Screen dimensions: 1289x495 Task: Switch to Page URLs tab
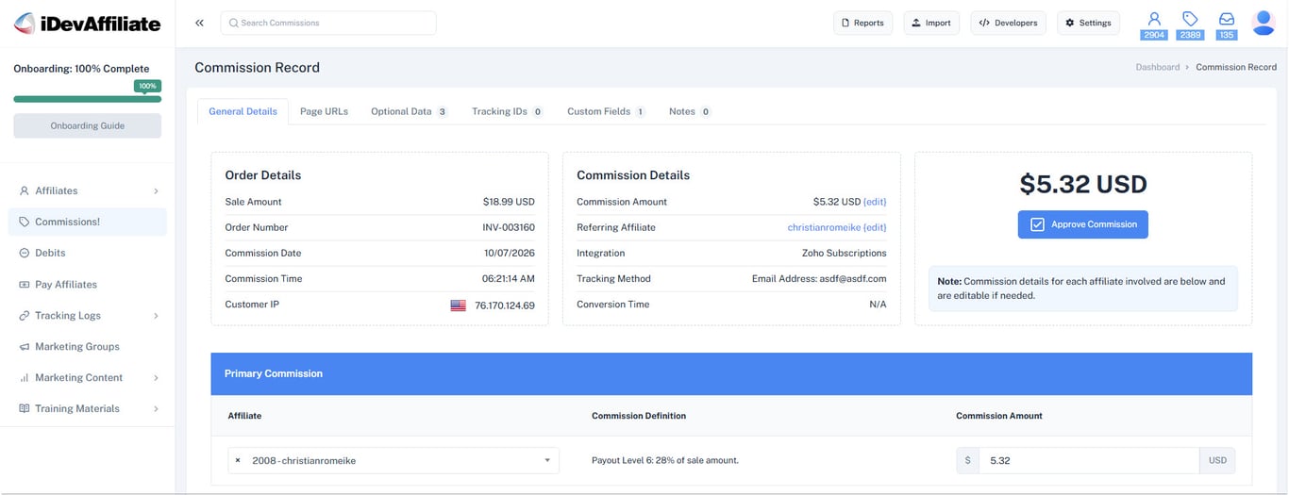tap(324, 111)
